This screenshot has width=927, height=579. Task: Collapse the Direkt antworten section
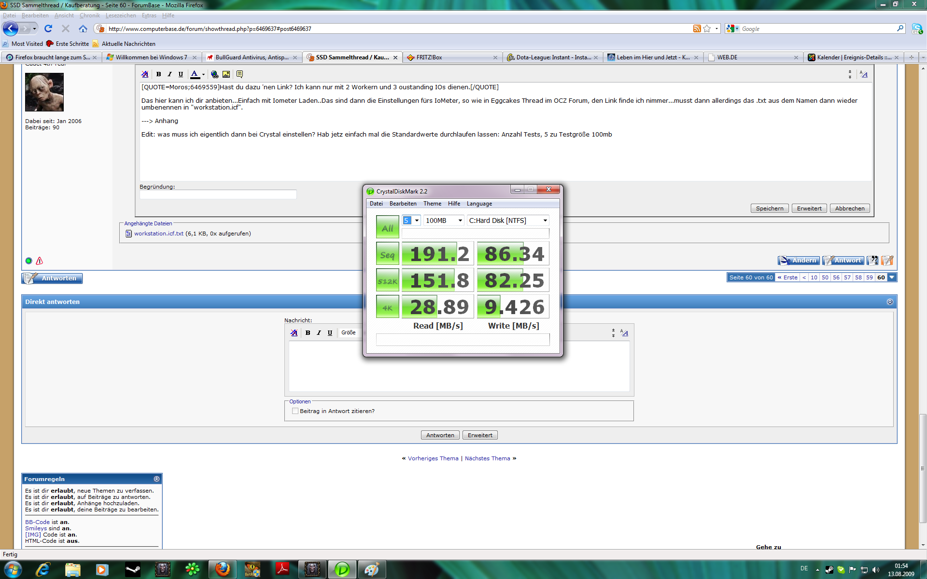coord(890,302)
